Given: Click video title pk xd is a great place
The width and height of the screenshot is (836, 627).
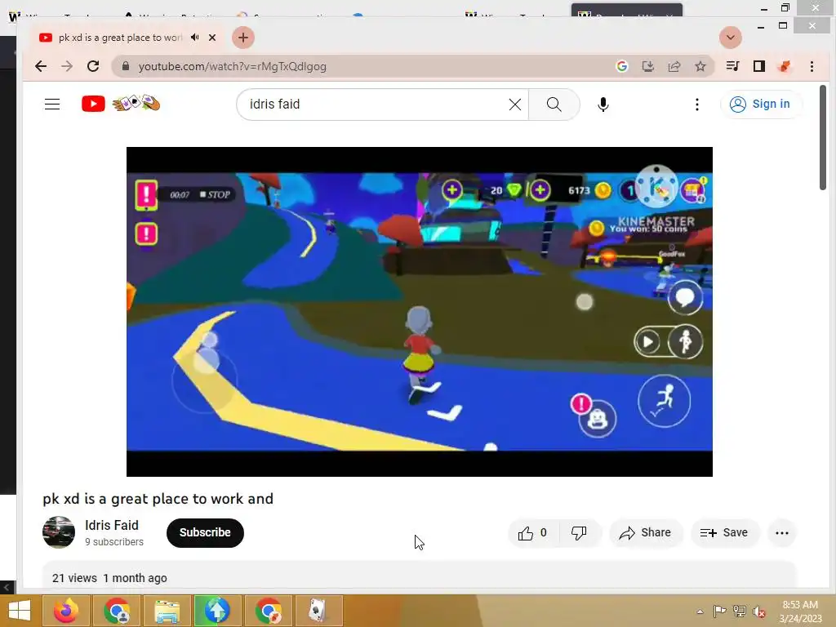Looking at the screenshot, I should click(x=158, y=499).
